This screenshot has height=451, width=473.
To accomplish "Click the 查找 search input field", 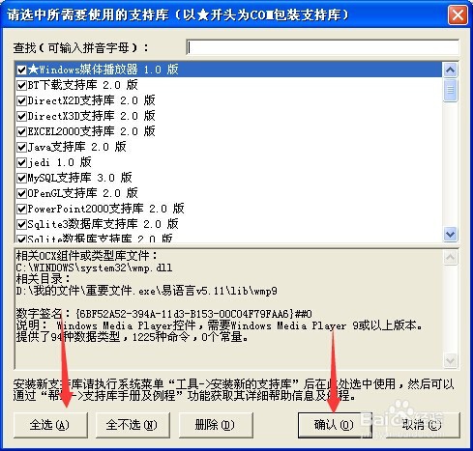I will [x=323, y=47].
